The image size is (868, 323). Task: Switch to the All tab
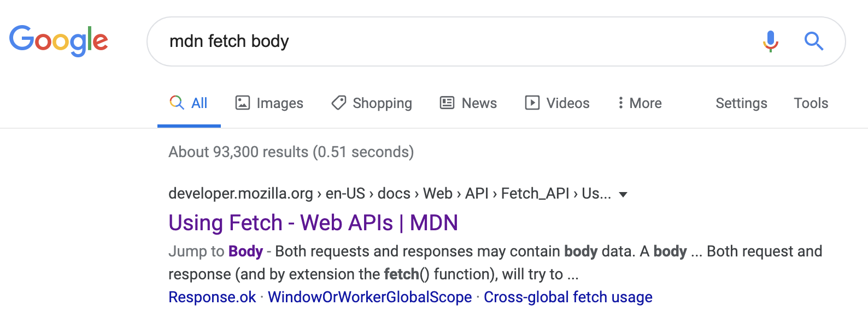point(189,103)
